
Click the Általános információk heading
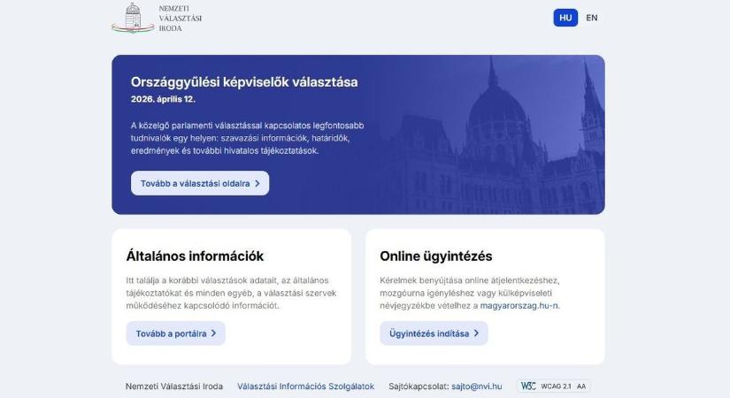click(x=195, y=256)
